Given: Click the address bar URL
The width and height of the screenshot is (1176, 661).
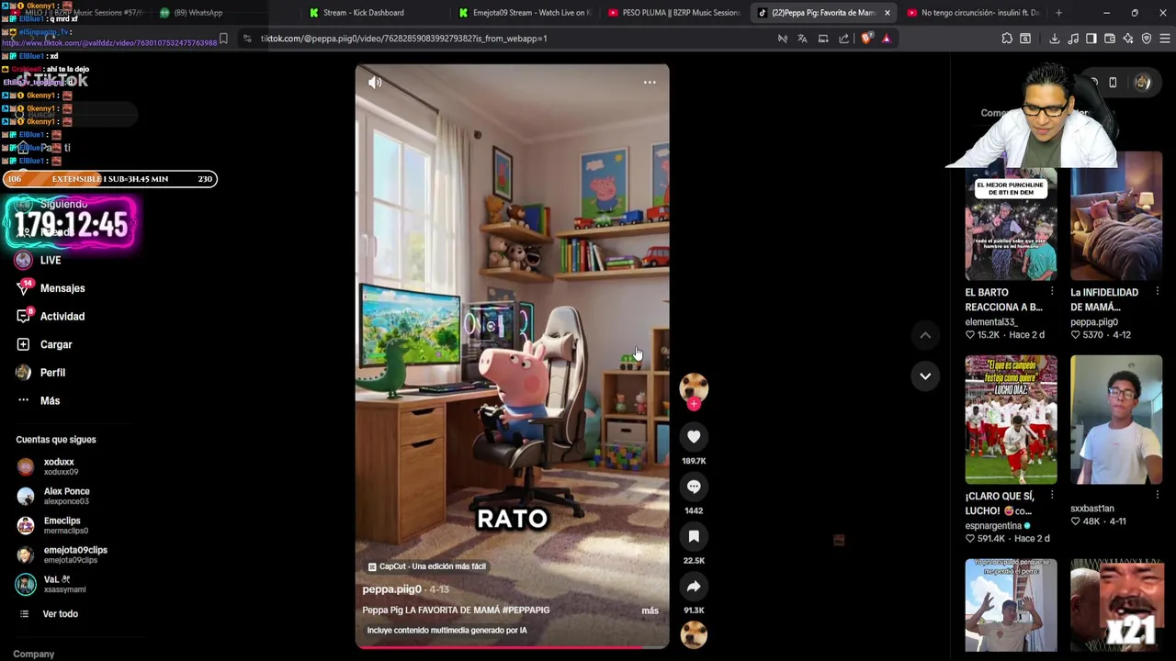Looking at the screenshot, I should tap(403, 39).
